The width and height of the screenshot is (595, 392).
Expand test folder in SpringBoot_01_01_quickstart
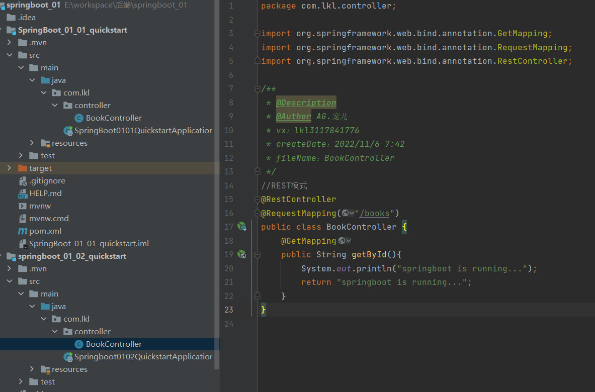[21, 155]
